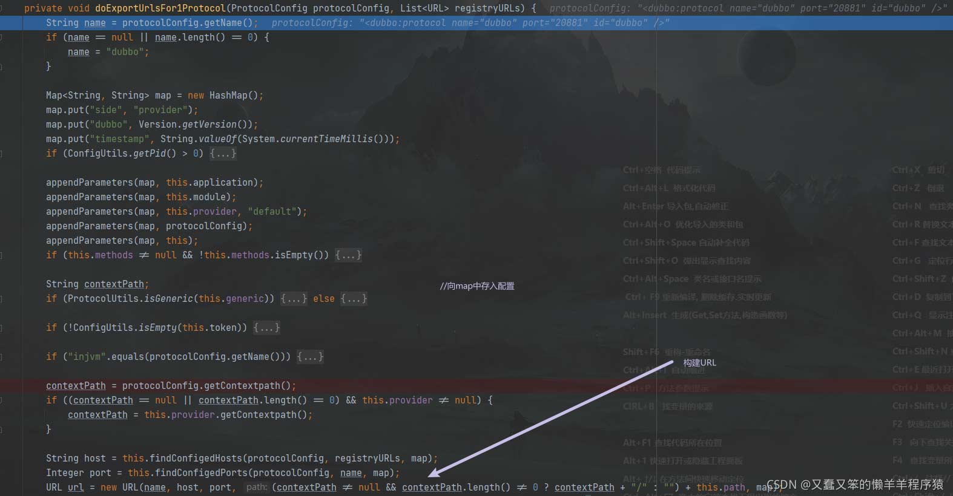This screenshot has height=496, width=953.
Task: Click the doExportUrlsFor1Protocol method name
Action: coord(160,8)
